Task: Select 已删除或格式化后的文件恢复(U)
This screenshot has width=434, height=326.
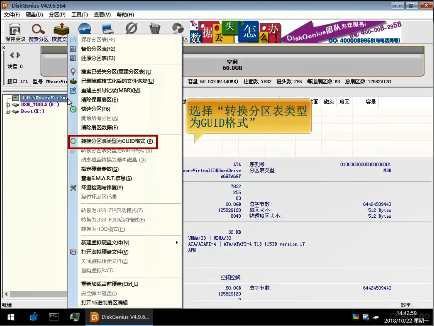Action: pos(125,81)
